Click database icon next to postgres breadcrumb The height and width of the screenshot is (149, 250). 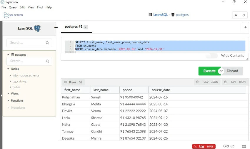pos(173,15)
